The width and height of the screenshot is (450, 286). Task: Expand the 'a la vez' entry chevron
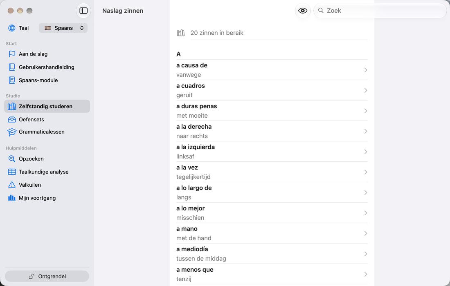[x=366, y=172]
